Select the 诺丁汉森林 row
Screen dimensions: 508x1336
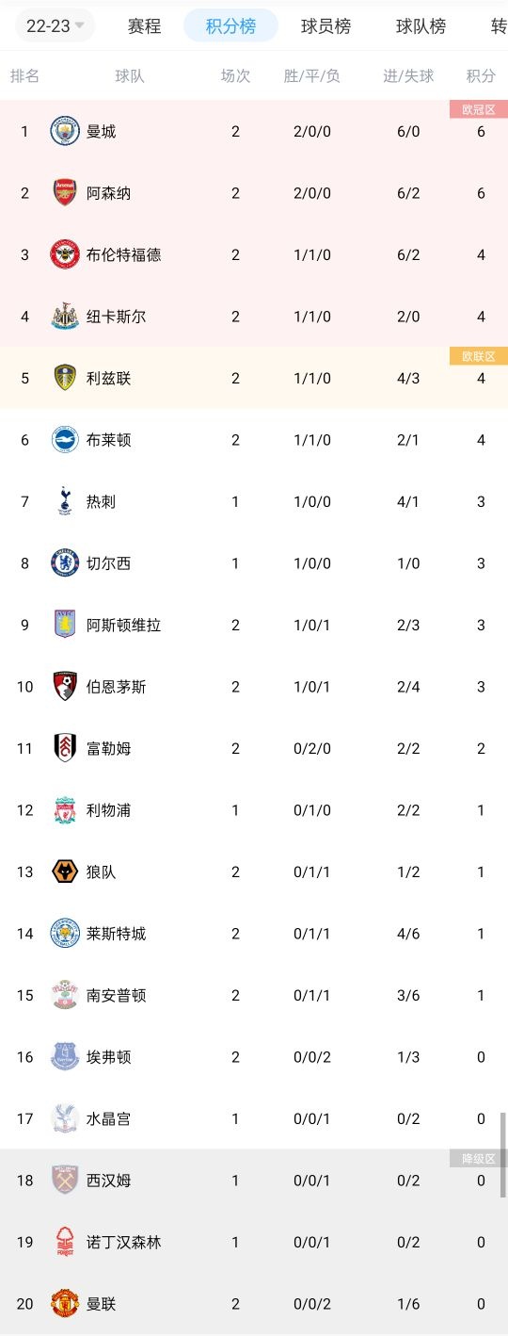click(x=254, y=1242)
